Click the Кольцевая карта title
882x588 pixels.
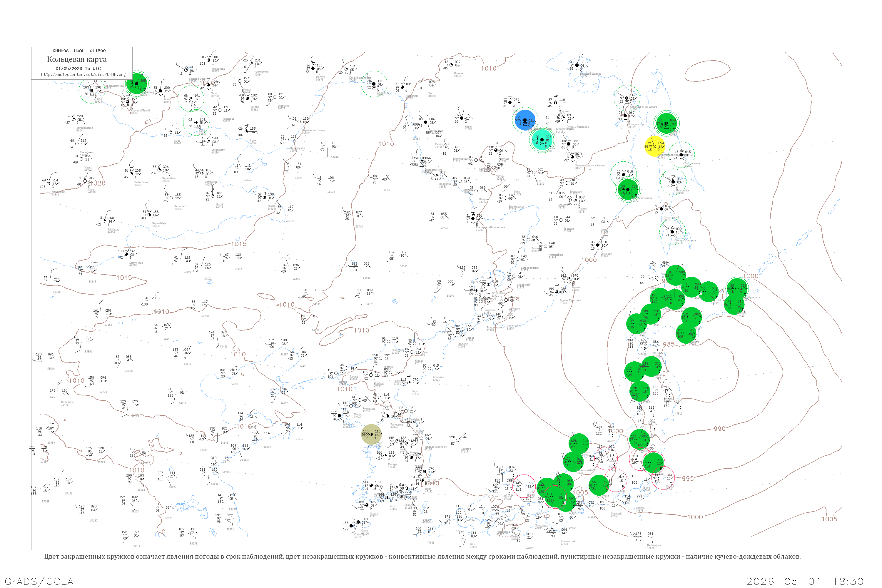pyautogui.click(x=77, y=59)
